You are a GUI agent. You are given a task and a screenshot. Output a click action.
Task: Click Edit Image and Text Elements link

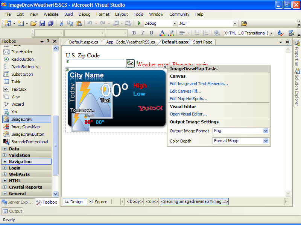[199, 84]
